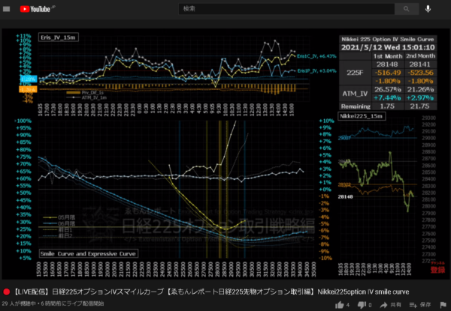Image resolution: width=451 pixels, height=311 pixels.
Task: Focus the 検索 search field
Action: point(286,9)
